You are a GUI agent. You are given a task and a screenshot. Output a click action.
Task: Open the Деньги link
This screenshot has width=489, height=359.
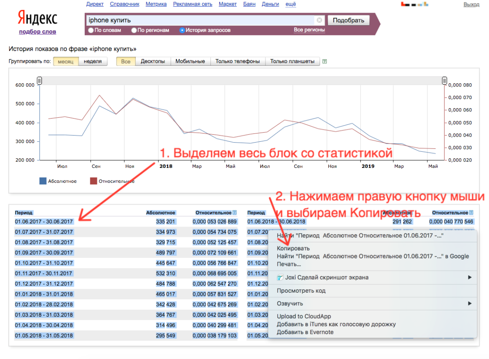tap(270, 4)
